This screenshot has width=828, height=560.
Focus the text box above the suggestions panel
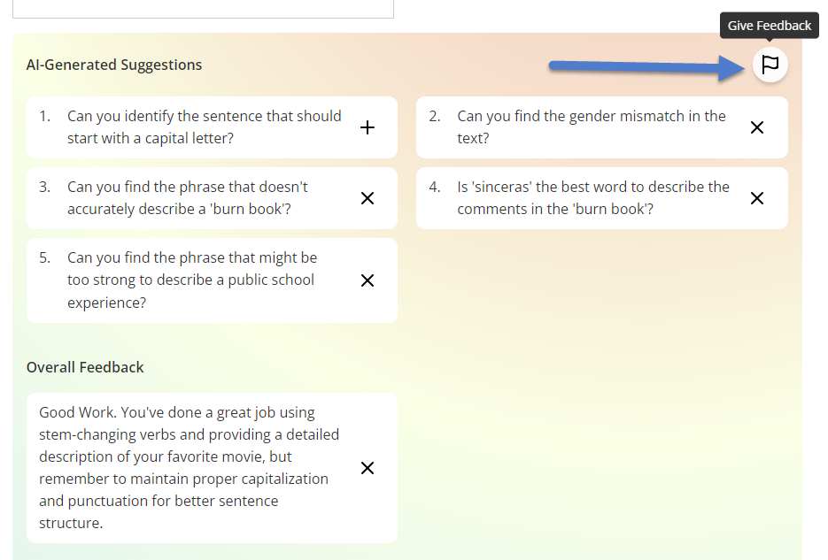click(204, 9)
